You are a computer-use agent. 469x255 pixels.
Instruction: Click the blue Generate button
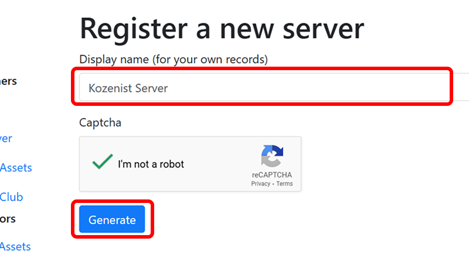112,219
